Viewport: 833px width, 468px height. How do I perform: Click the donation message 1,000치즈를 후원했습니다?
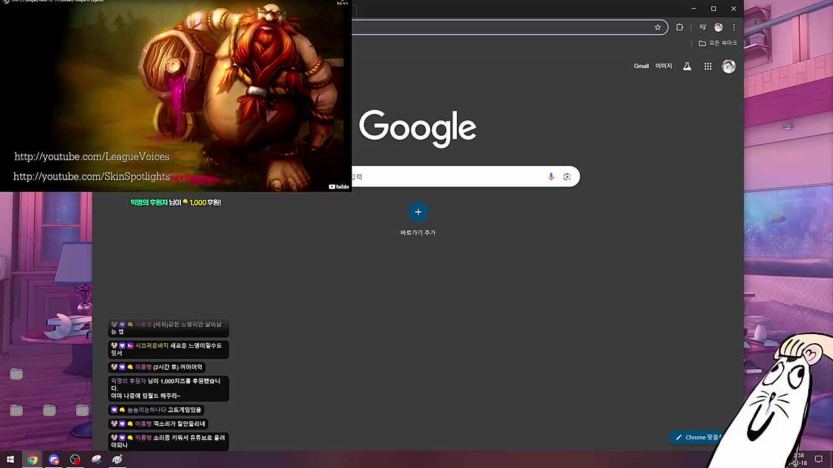click(x=169, y=388)
